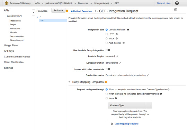The image size is (187, 130).
Task: Edit Lambda Region with the pencil icon
Action: 117,56
